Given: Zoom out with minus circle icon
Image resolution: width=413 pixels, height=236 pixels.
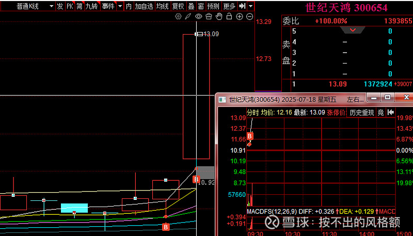Looking at the screenshot, I should 250,17.
